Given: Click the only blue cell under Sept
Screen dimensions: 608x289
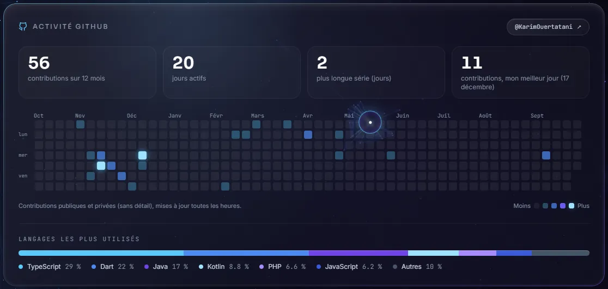Looking at the screenshot, I should point(546,155).
